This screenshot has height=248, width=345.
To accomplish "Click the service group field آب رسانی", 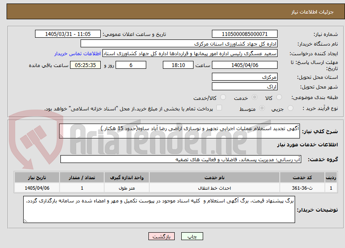I will point(181,159).
